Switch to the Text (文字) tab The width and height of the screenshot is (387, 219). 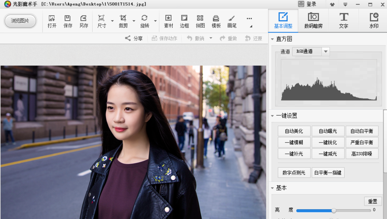(x=343, y=21)
